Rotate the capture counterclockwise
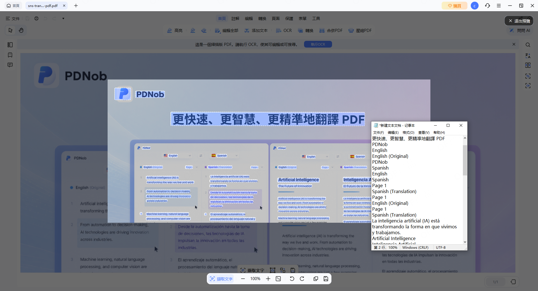 [292, 279]
